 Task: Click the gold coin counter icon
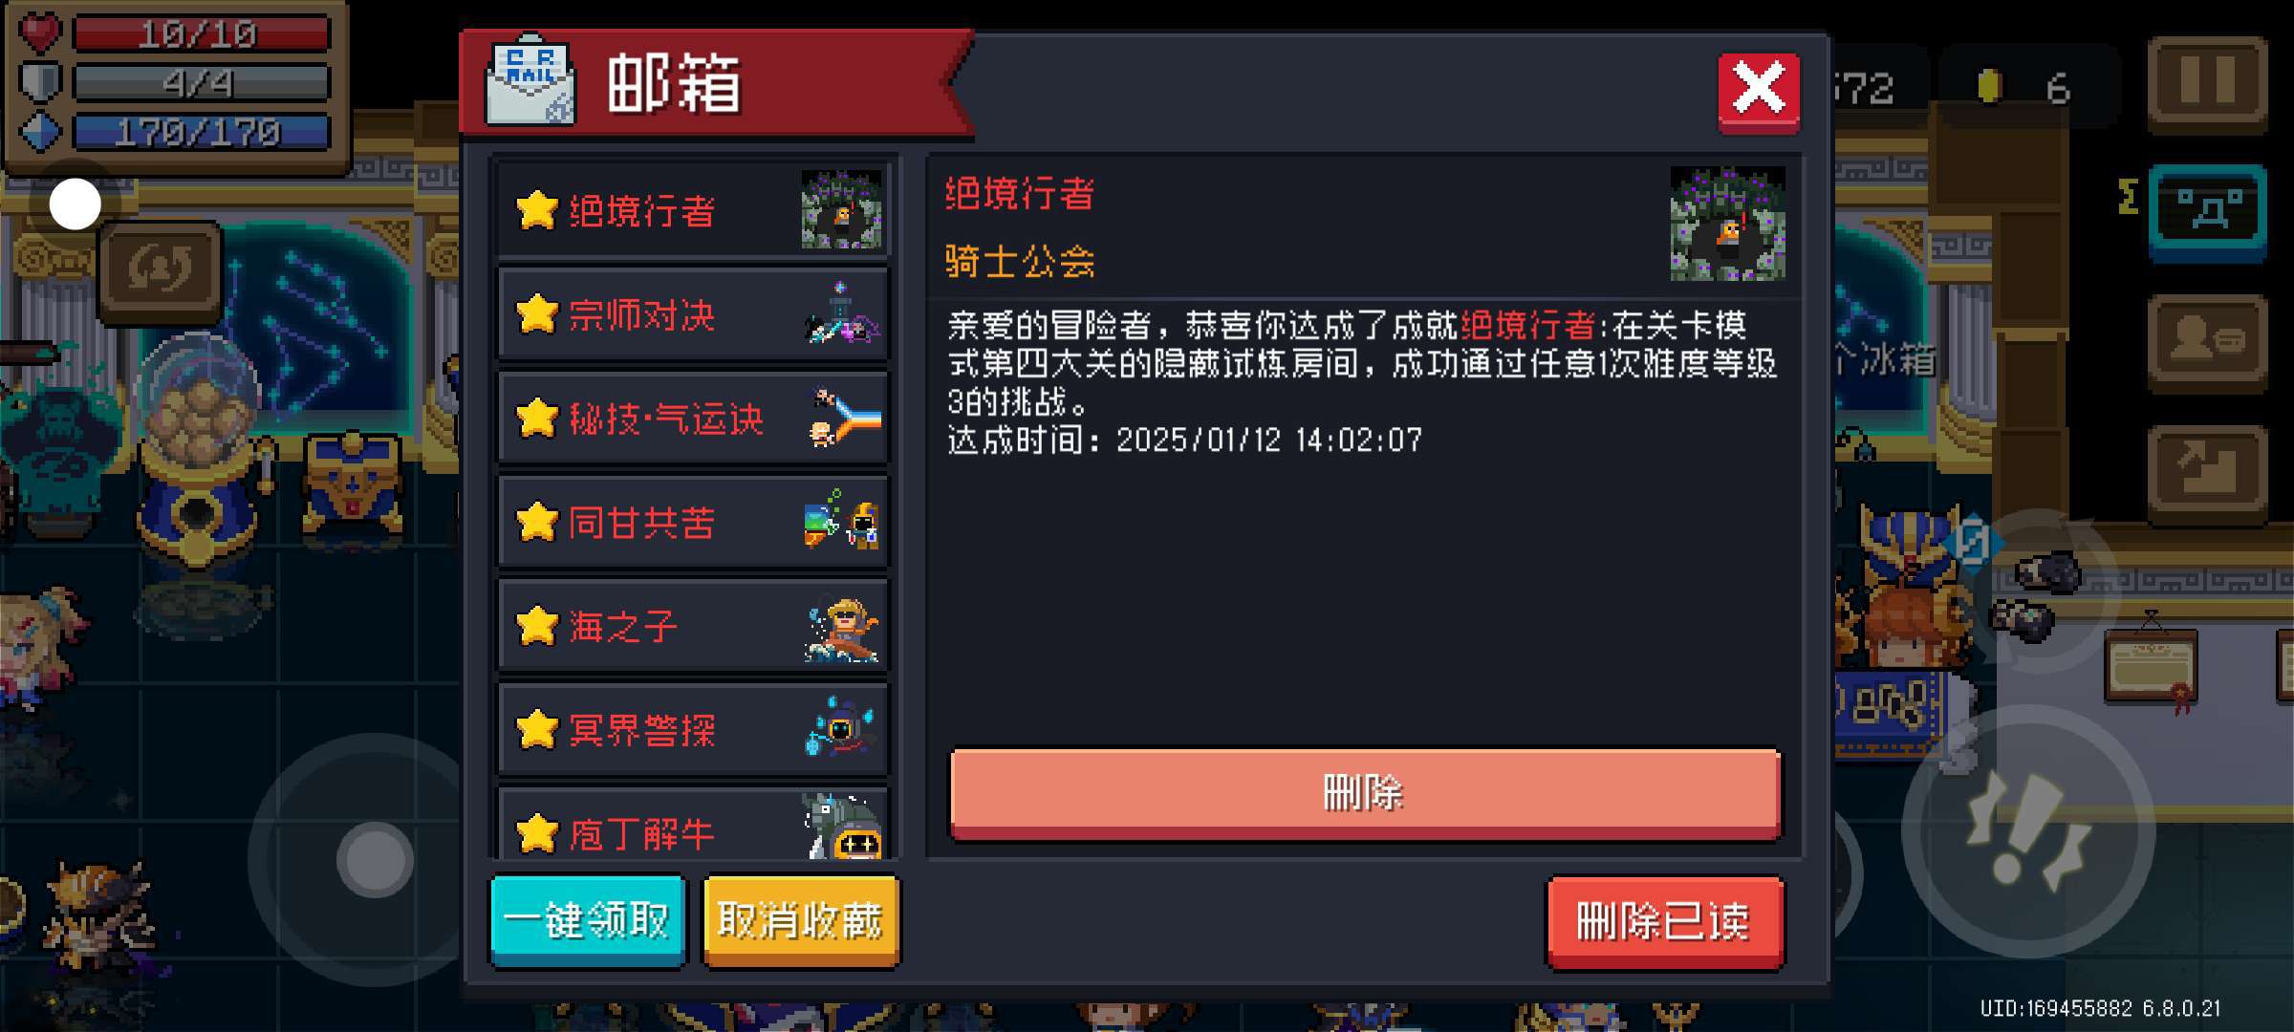pos(1989,86)
